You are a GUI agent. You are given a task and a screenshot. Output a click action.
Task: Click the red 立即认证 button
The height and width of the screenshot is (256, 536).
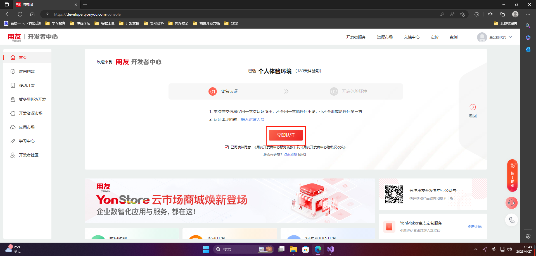(x=286, y=135)
